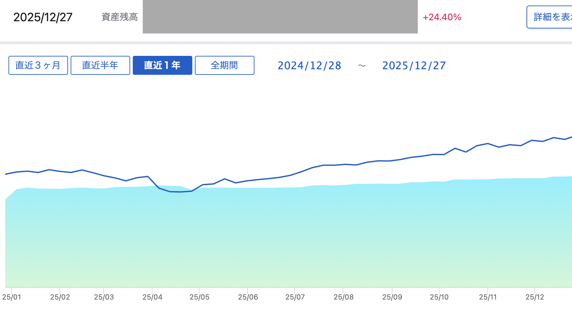Click the 25/08 axis marker
This screenshot has height=309, width=572.
pyautogui.click(x=343, y=297)
